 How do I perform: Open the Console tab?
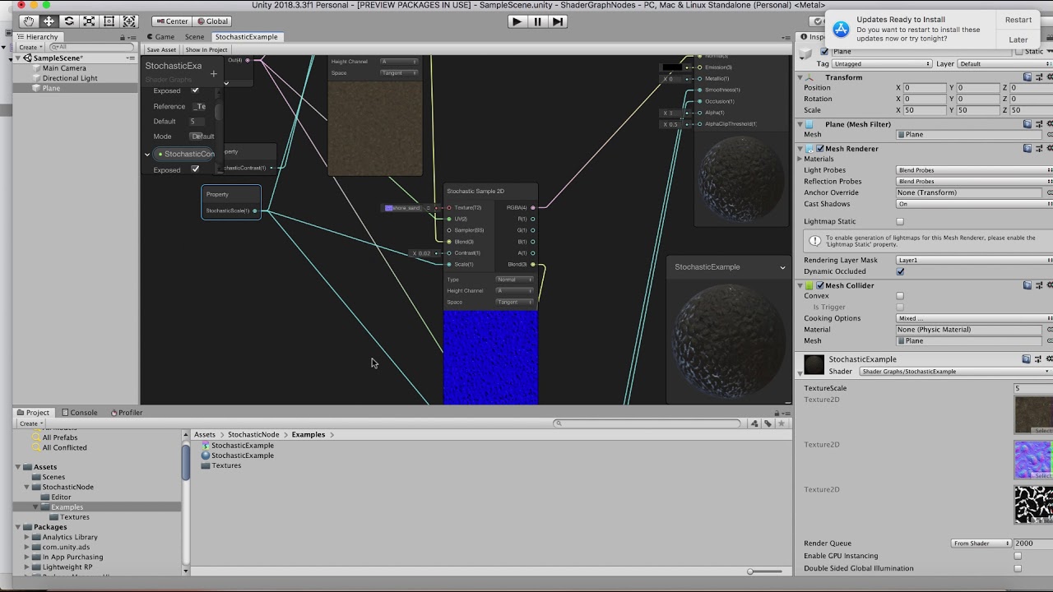point(79,413)
